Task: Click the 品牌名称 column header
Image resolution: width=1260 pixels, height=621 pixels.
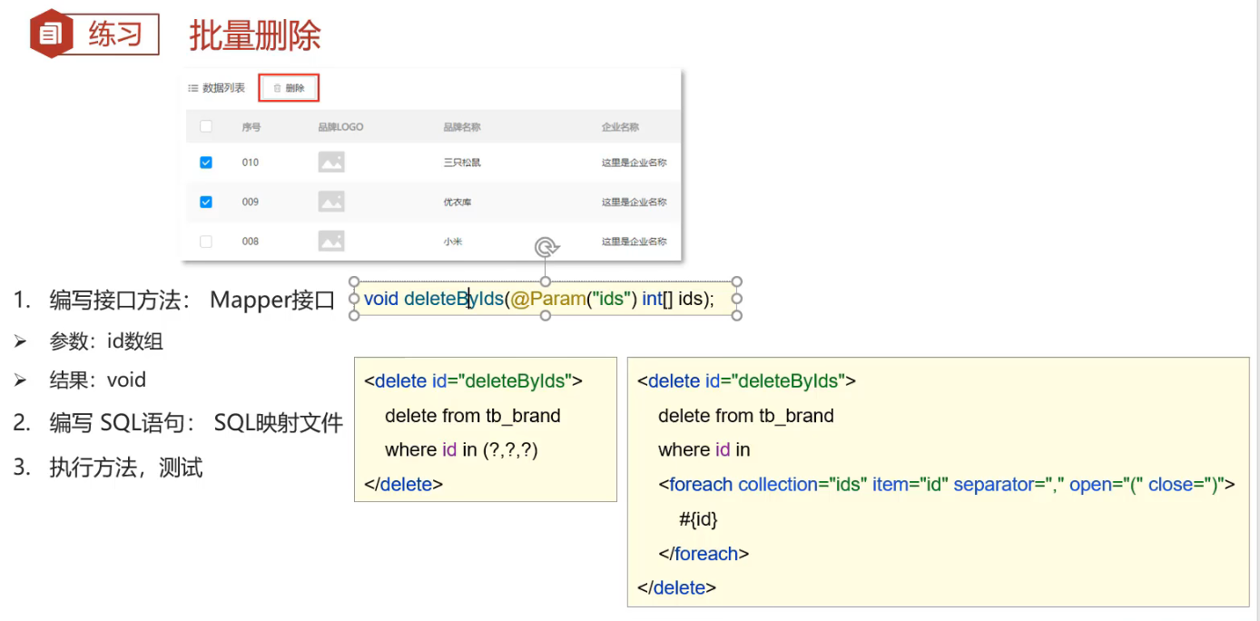Action: (462, 127)
